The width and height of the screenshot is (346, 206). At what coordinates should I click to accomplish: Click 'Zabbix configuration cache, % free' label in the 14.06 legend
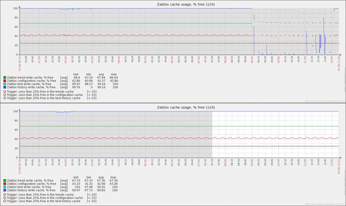pyautogui.click(x=31, y=184)
